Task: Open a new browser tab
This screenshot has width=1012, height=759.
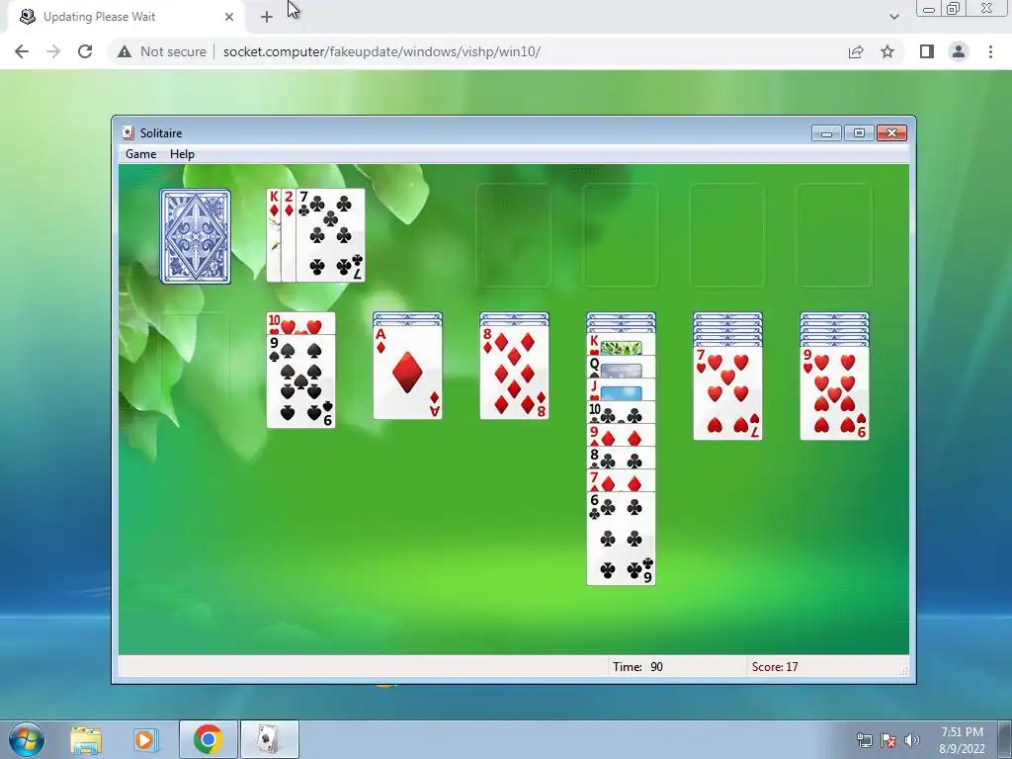Action: tap(267, 17)
